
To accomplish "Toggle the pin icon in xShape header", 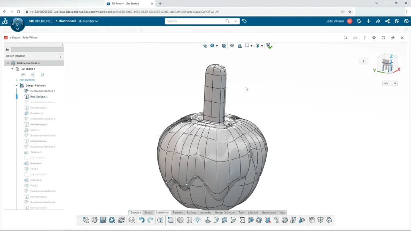I will tap(393, 38).
